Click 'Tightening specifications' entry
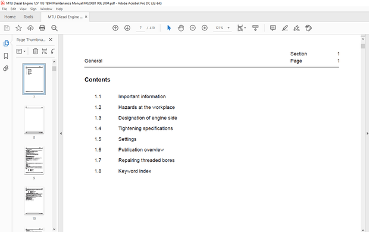 pyautogui.click(x=145, y=128)
